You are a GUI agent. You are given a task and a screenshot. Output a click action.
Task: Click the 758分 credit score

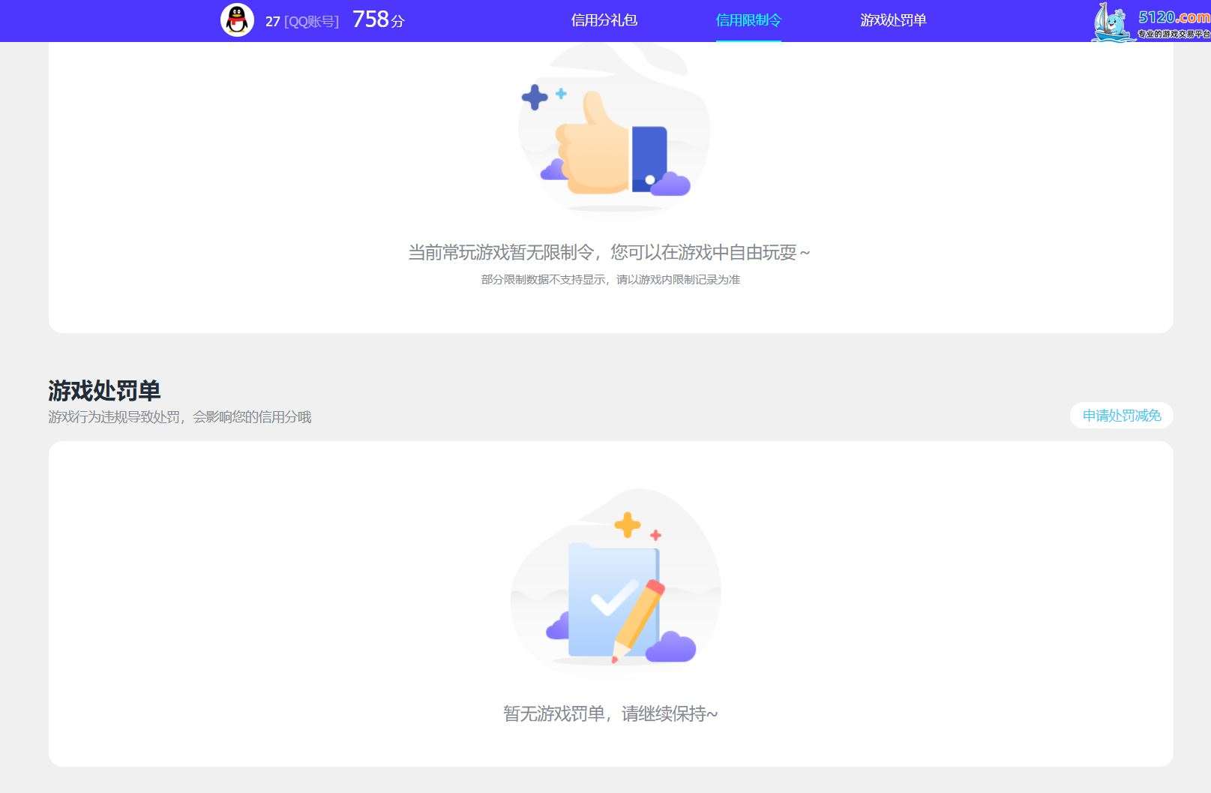point(378,20)
